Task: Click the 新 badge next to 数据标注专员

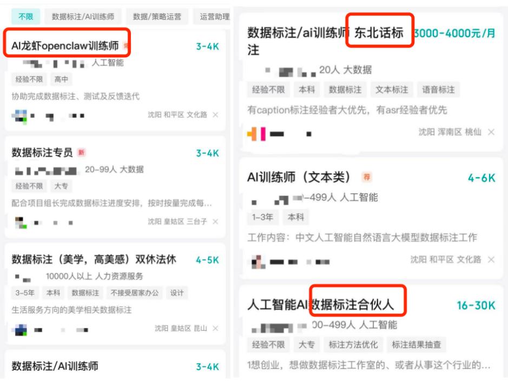Action: tap(81, 152)
